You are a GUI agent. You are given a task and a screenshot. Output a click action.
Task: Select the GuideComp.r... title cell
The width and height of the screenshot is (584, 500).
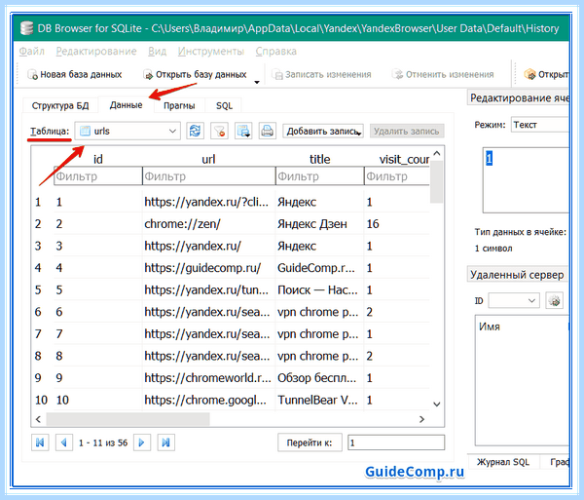319,268
